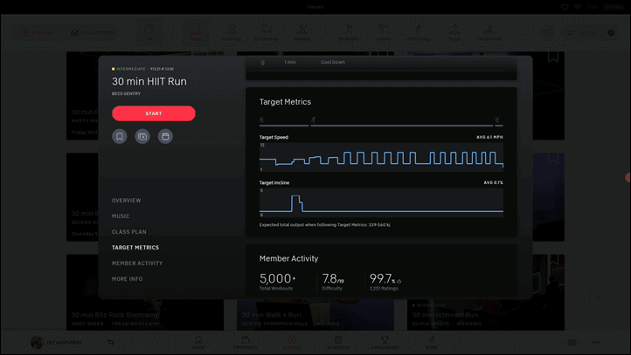The image size is (631, 355).
Task: Click the AVG 6.1 MPH label
Action: [x=489, y=137]
